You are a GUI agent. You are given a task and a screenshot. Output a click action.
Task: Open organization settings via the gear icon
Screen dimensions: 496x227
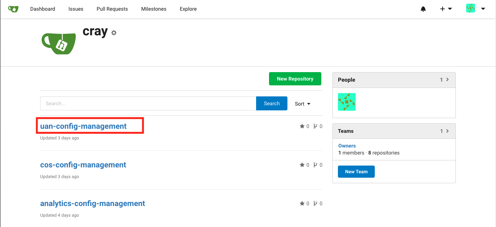point(113,33)
